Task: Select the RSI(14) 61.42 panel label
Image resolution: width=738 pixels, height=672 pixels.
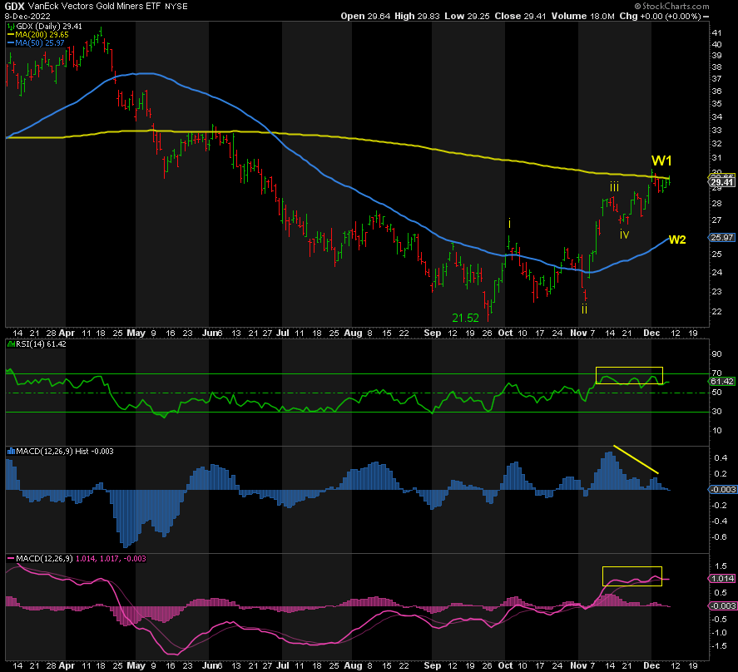Action: point(41,344)
